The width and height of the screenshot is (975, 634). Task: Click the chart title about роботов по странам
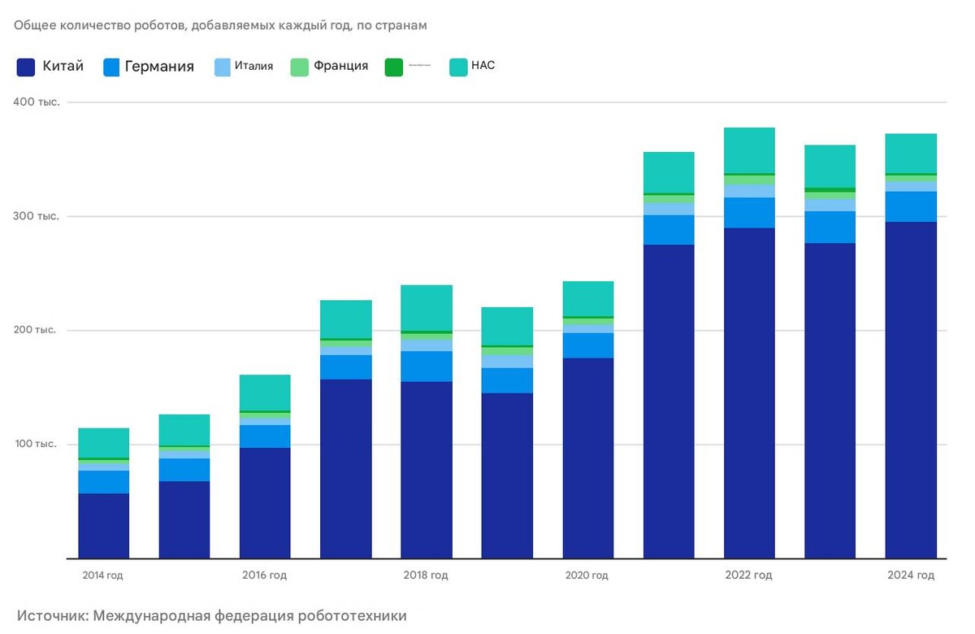click(x=220, y=25)
